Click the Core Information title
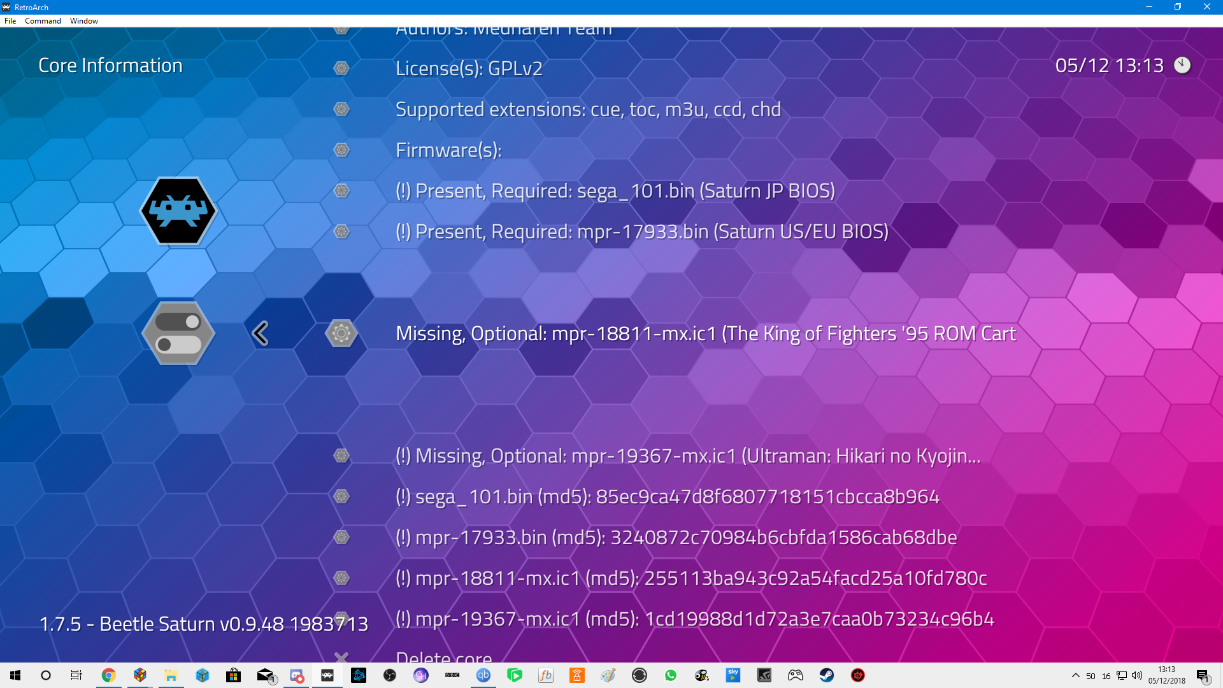The image size is (1223, 688). pyautogui.click(x=110, y=65)
